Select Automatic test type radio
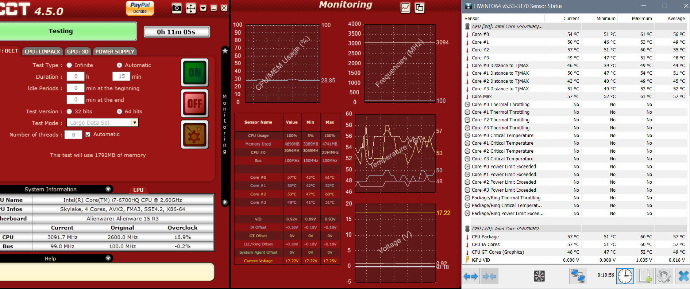690x289 pixels. pyautogui.click(x=119, y=65)
